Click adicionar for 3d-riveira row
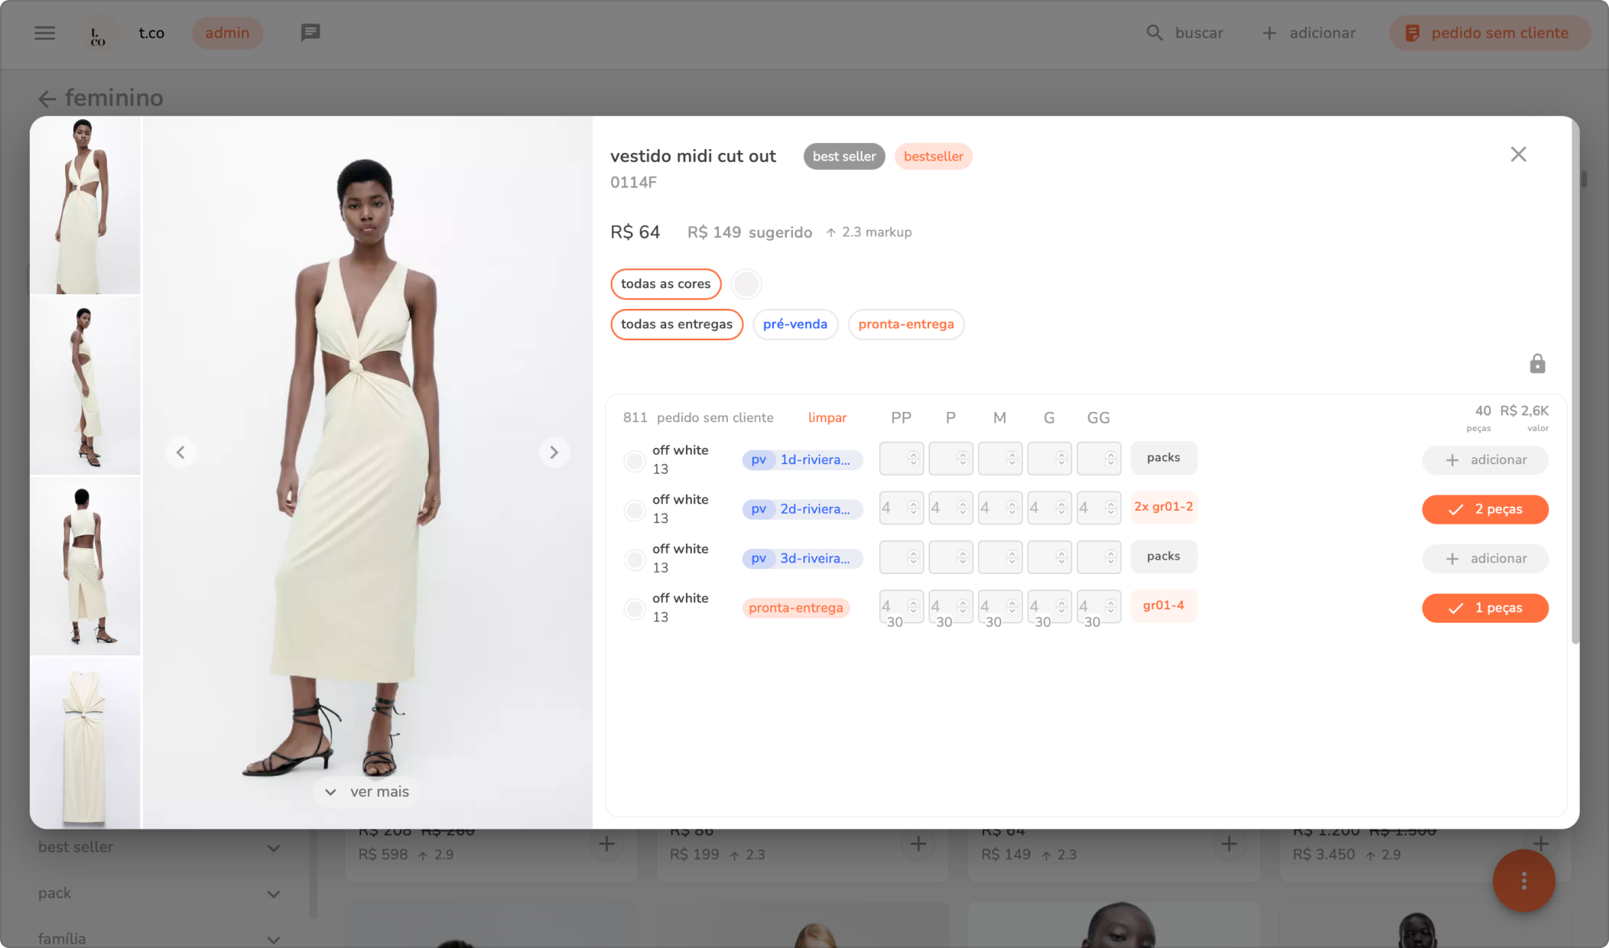 click(1484, 559)
